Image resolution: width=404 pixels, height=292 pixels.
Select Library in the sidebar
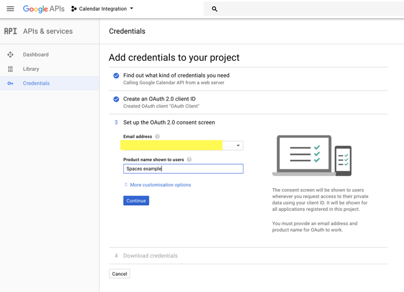[x=31, y=69]
